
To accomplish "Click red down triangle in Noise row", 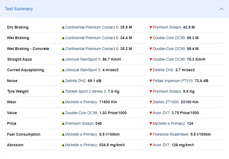I will (151, 81).
